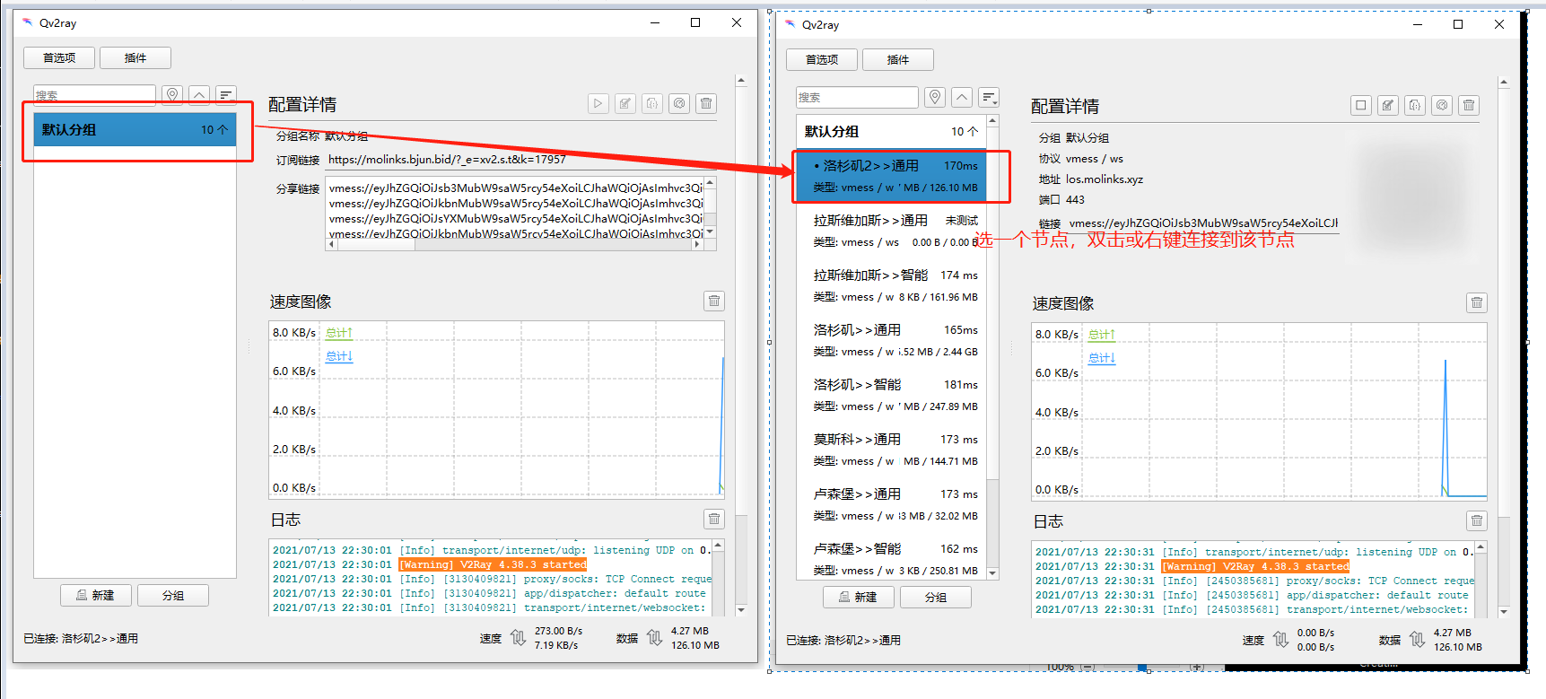Click the start connection play icon in left window
Image resolution: width=1546 pixels, height=699 pixels.
598,104
